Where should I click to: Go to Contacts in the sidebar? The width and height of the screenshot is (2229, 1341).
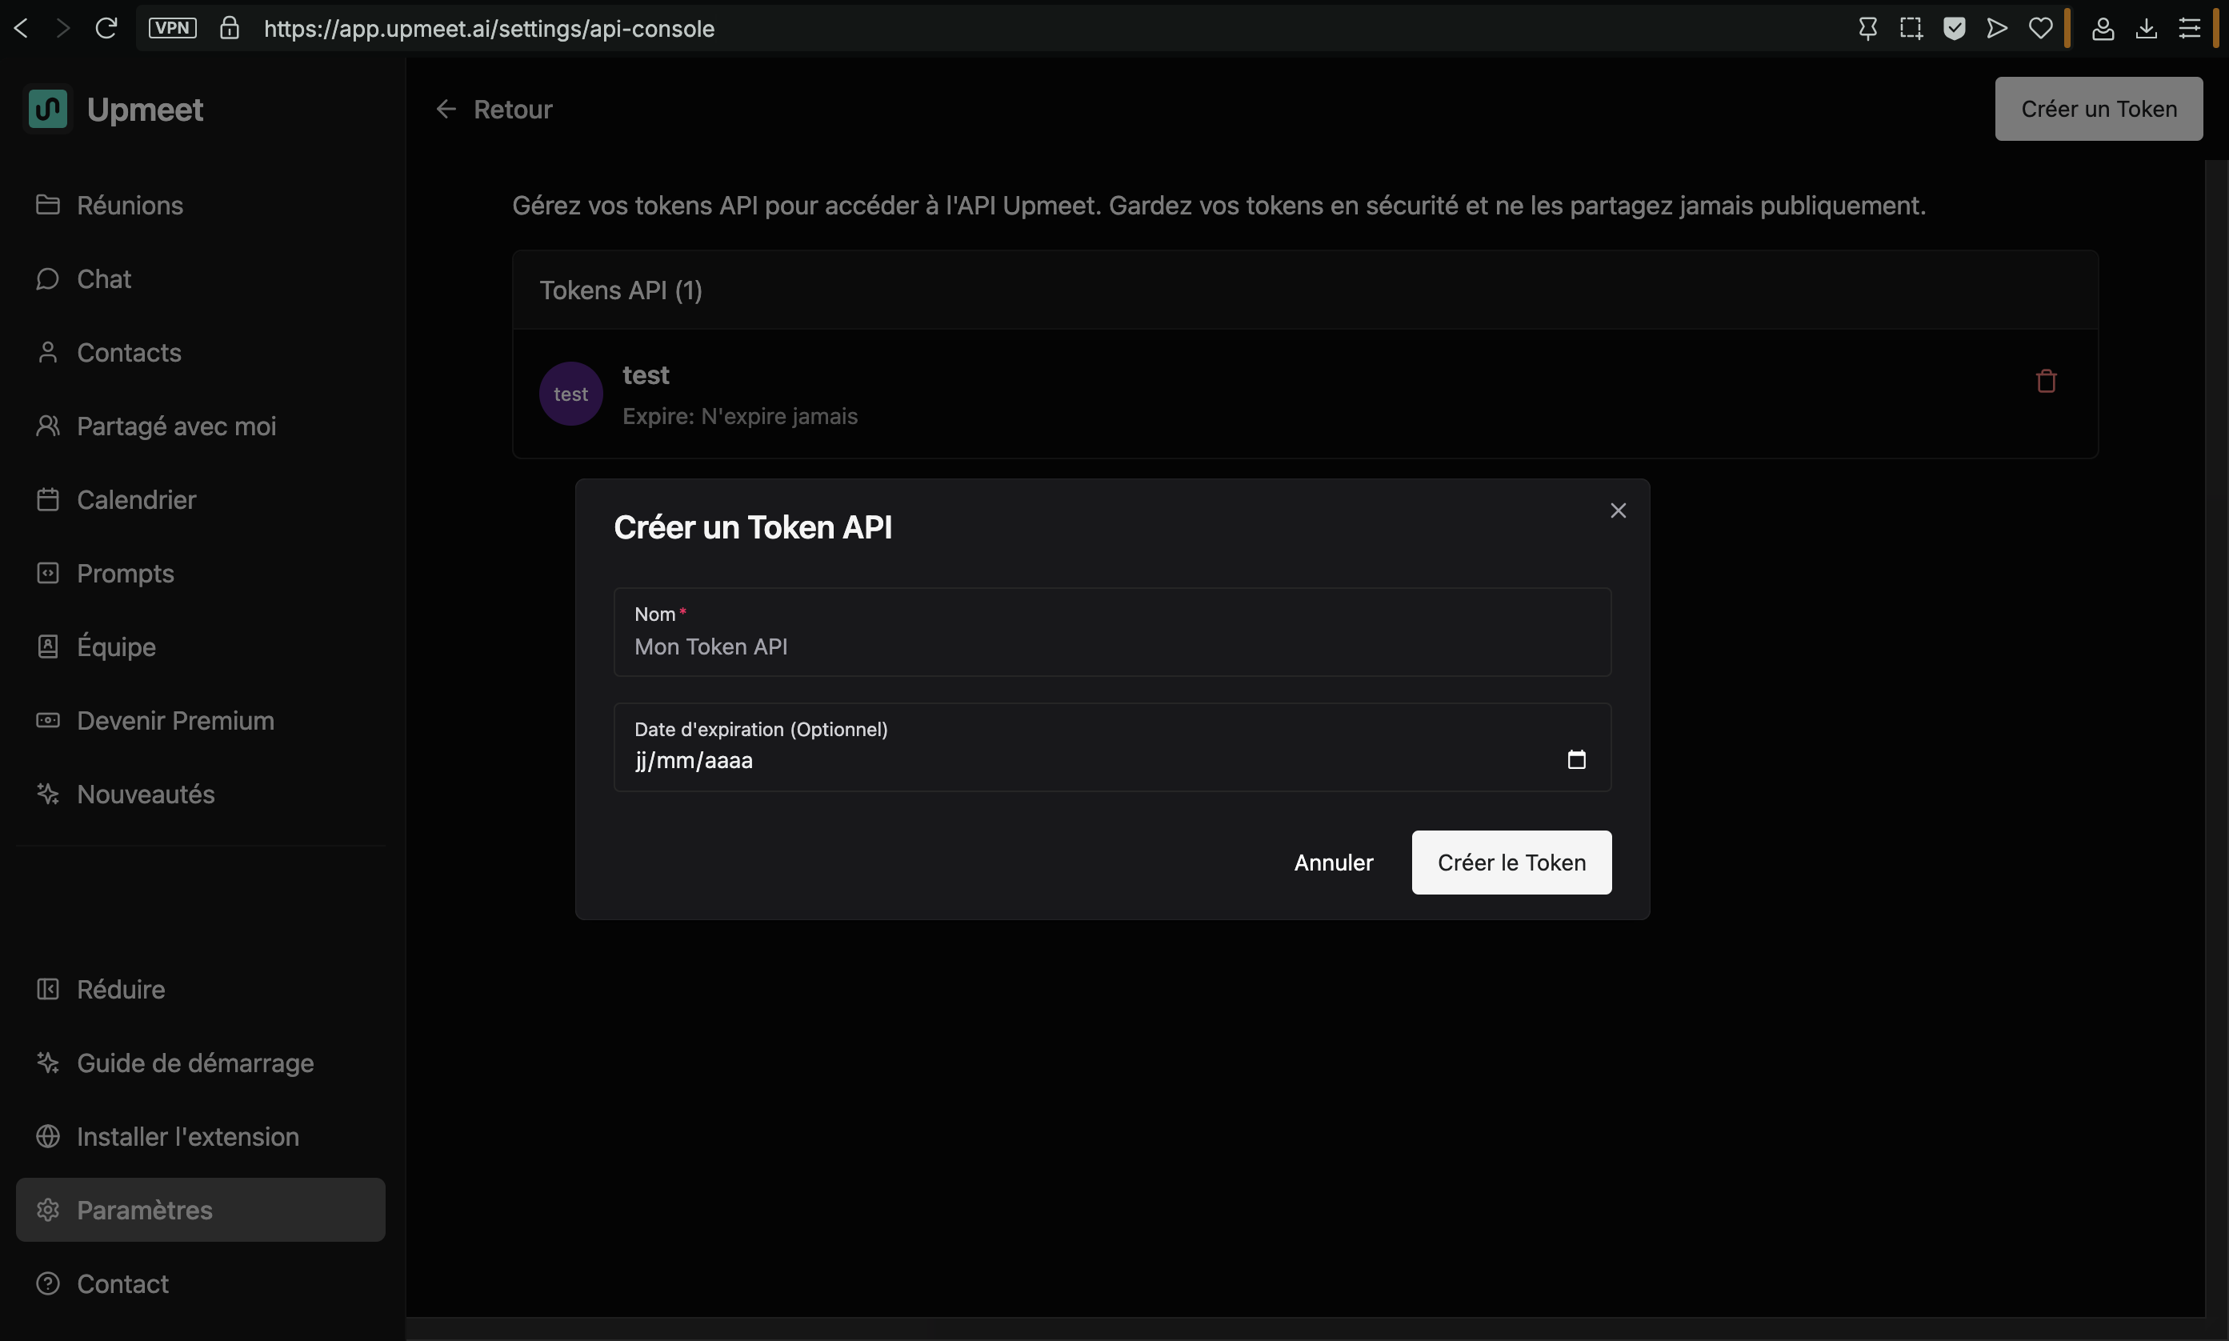click(200, 352)
